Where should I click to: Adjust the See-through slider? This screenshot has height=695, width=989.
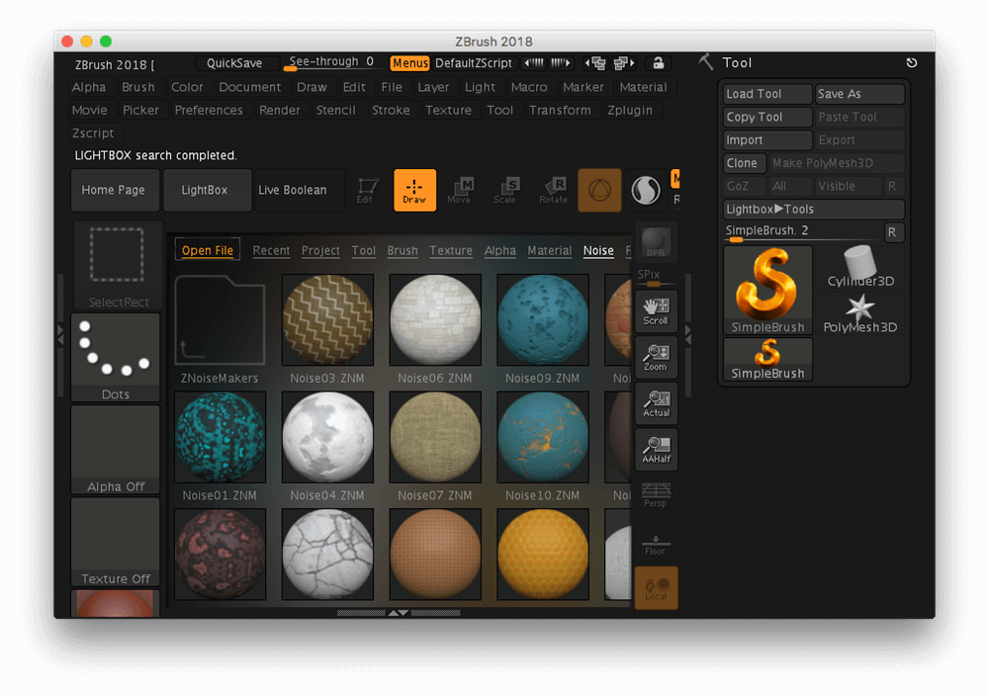[331, 62]
